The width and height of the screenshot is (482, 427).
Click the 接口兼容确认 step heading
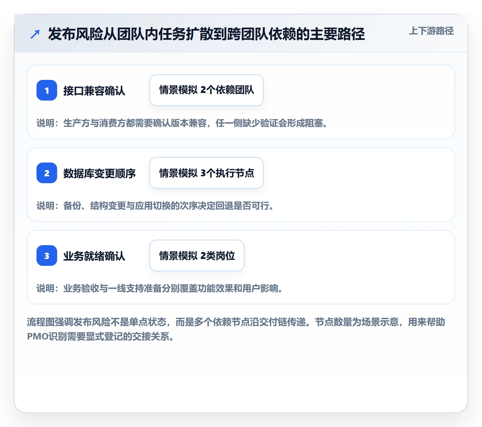point(94,91)
